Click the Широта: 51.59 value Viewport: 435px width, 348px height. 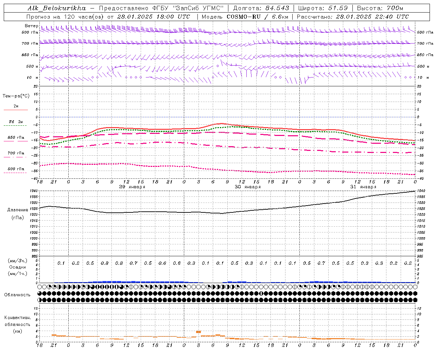coord(323,8)
